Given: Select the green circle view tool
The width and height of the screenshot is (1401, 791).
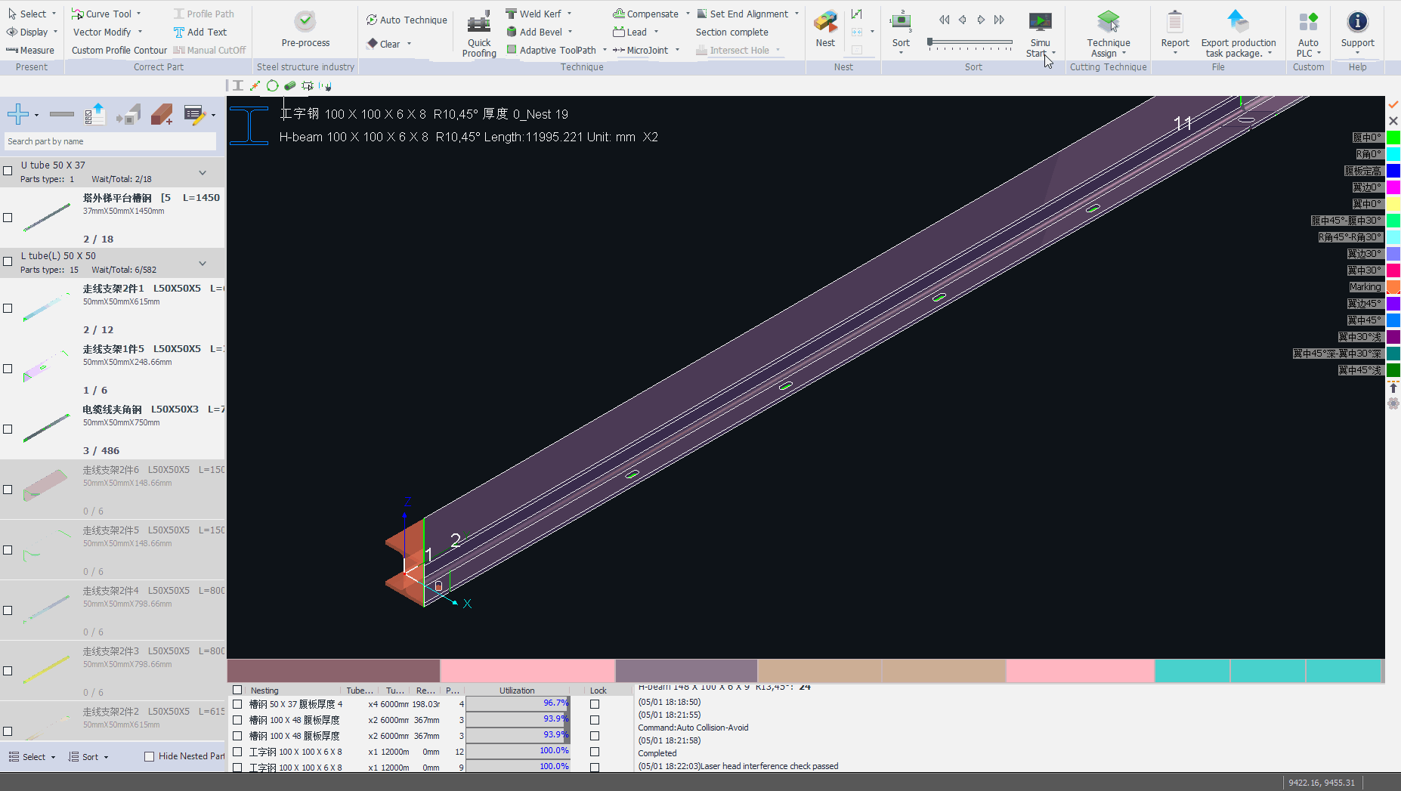Looking at the screenshot, I should click(x=273, y=86).
